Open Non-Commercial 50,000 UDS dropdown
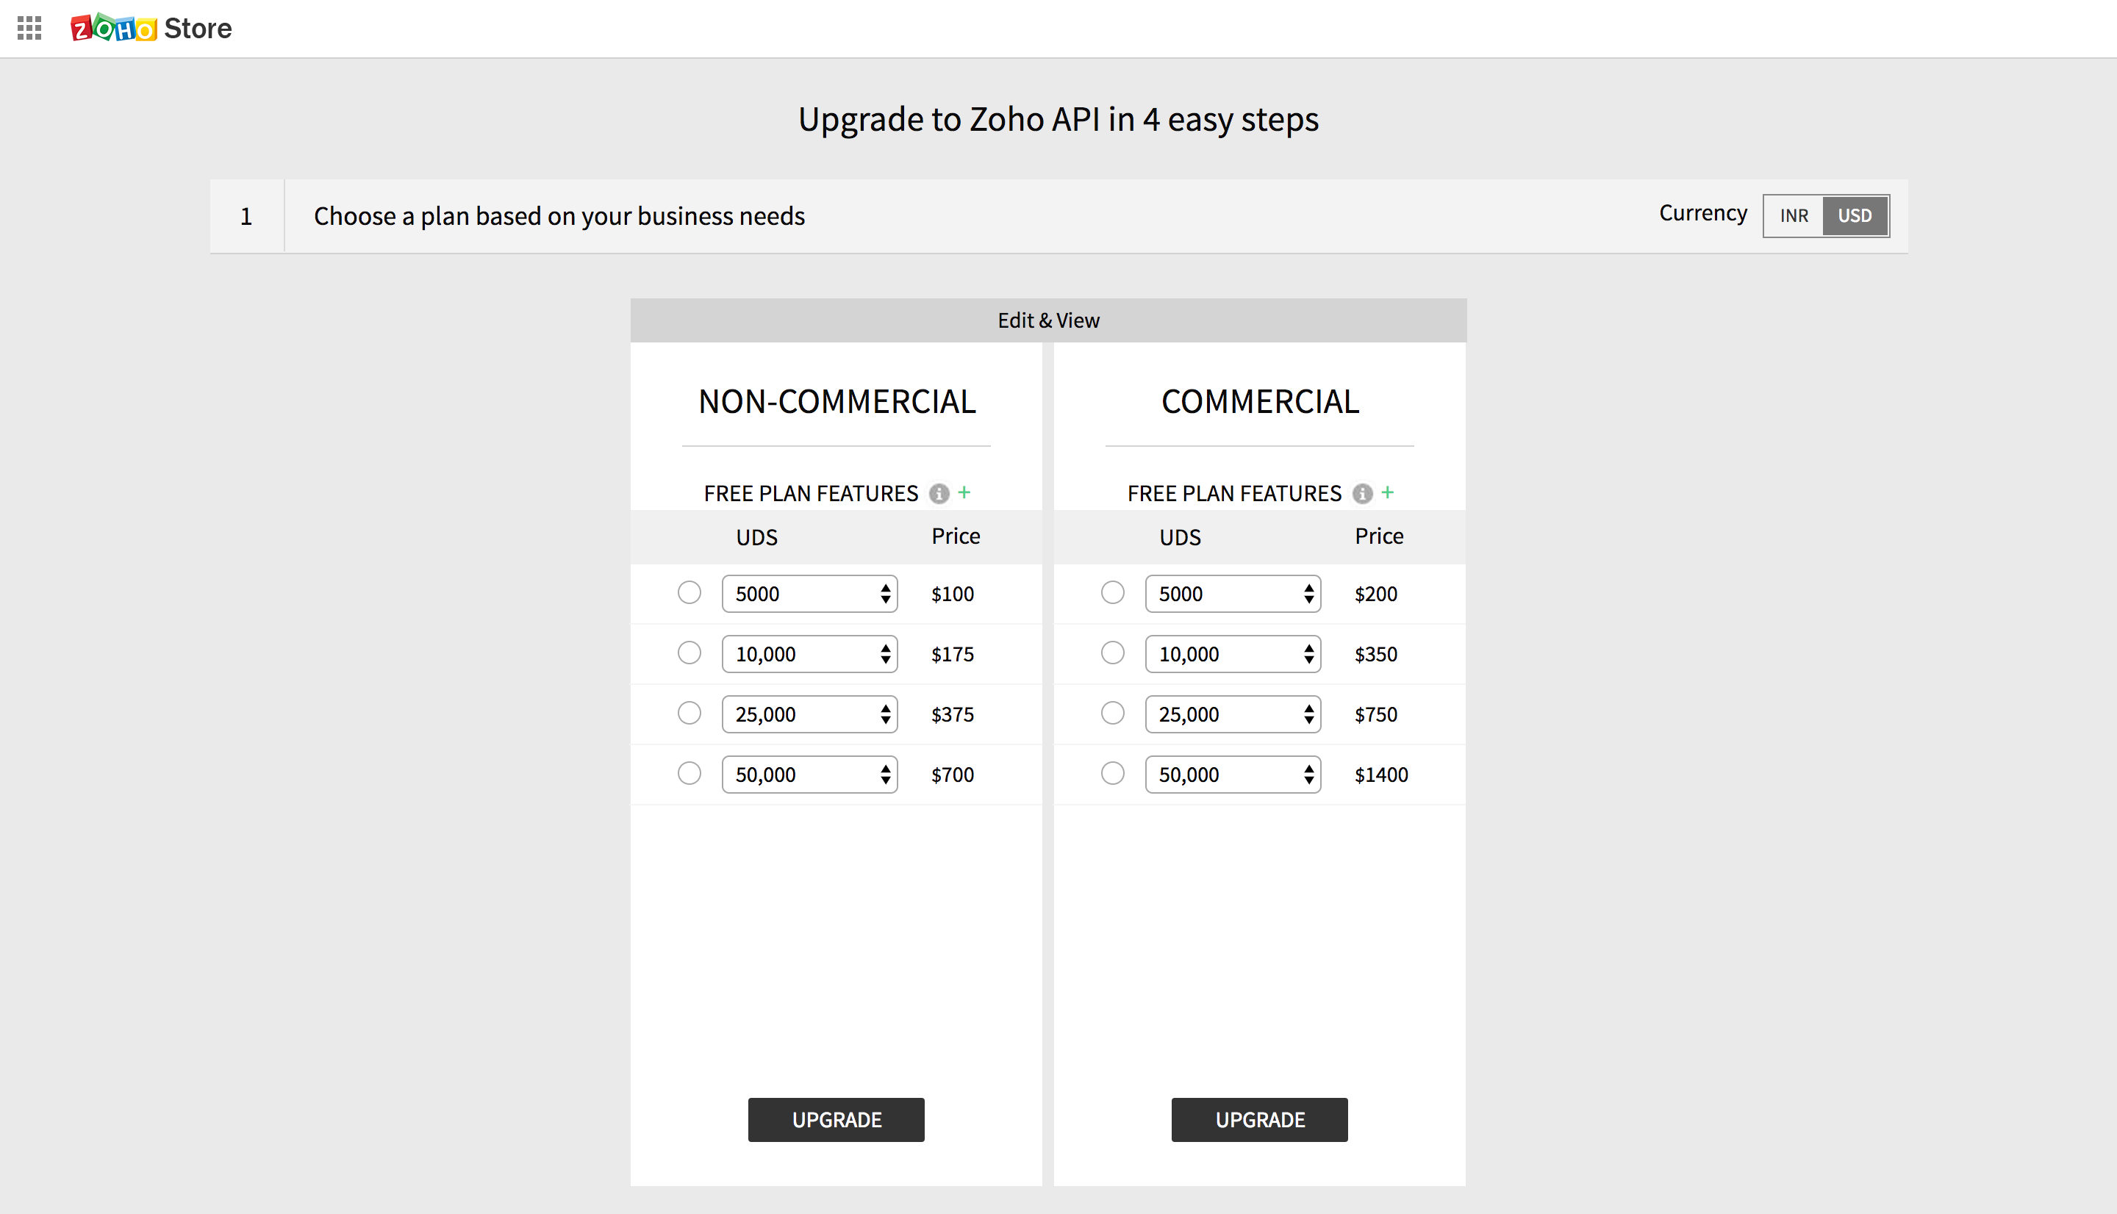The image size is (2117, 1214). pyautogui.click(x=809, y=775)
